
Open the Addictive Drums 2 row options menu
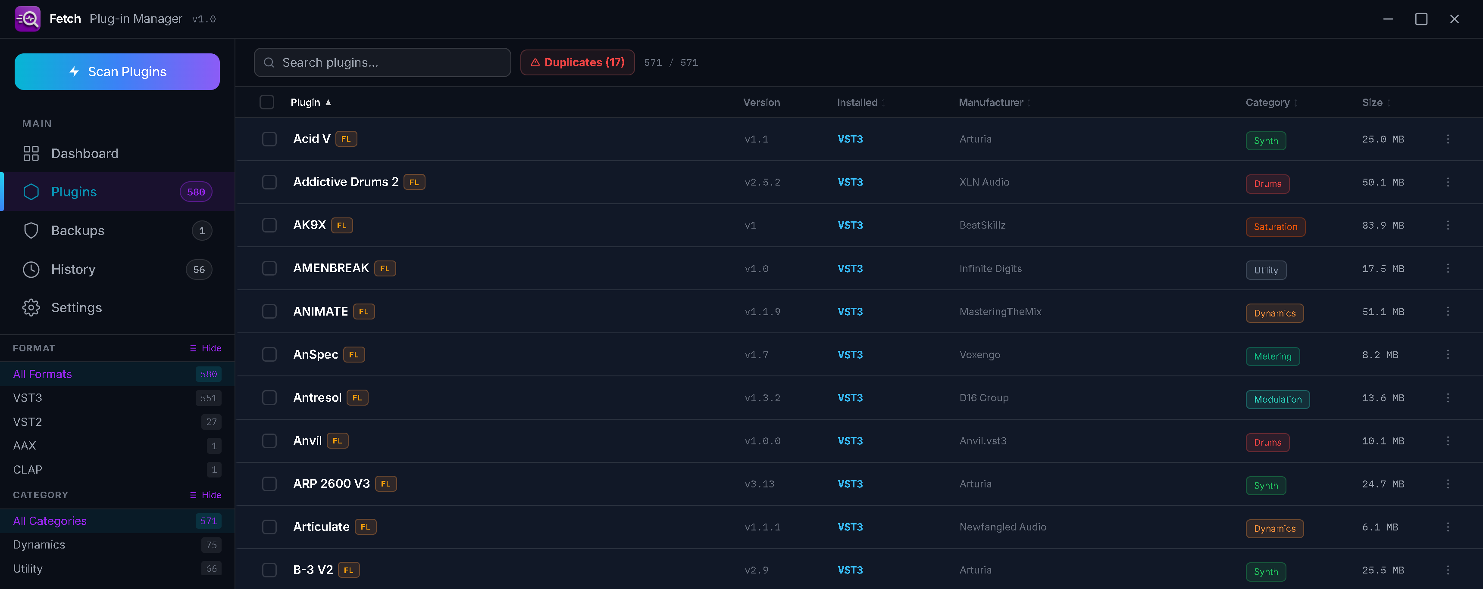(x=1448, y=182)
